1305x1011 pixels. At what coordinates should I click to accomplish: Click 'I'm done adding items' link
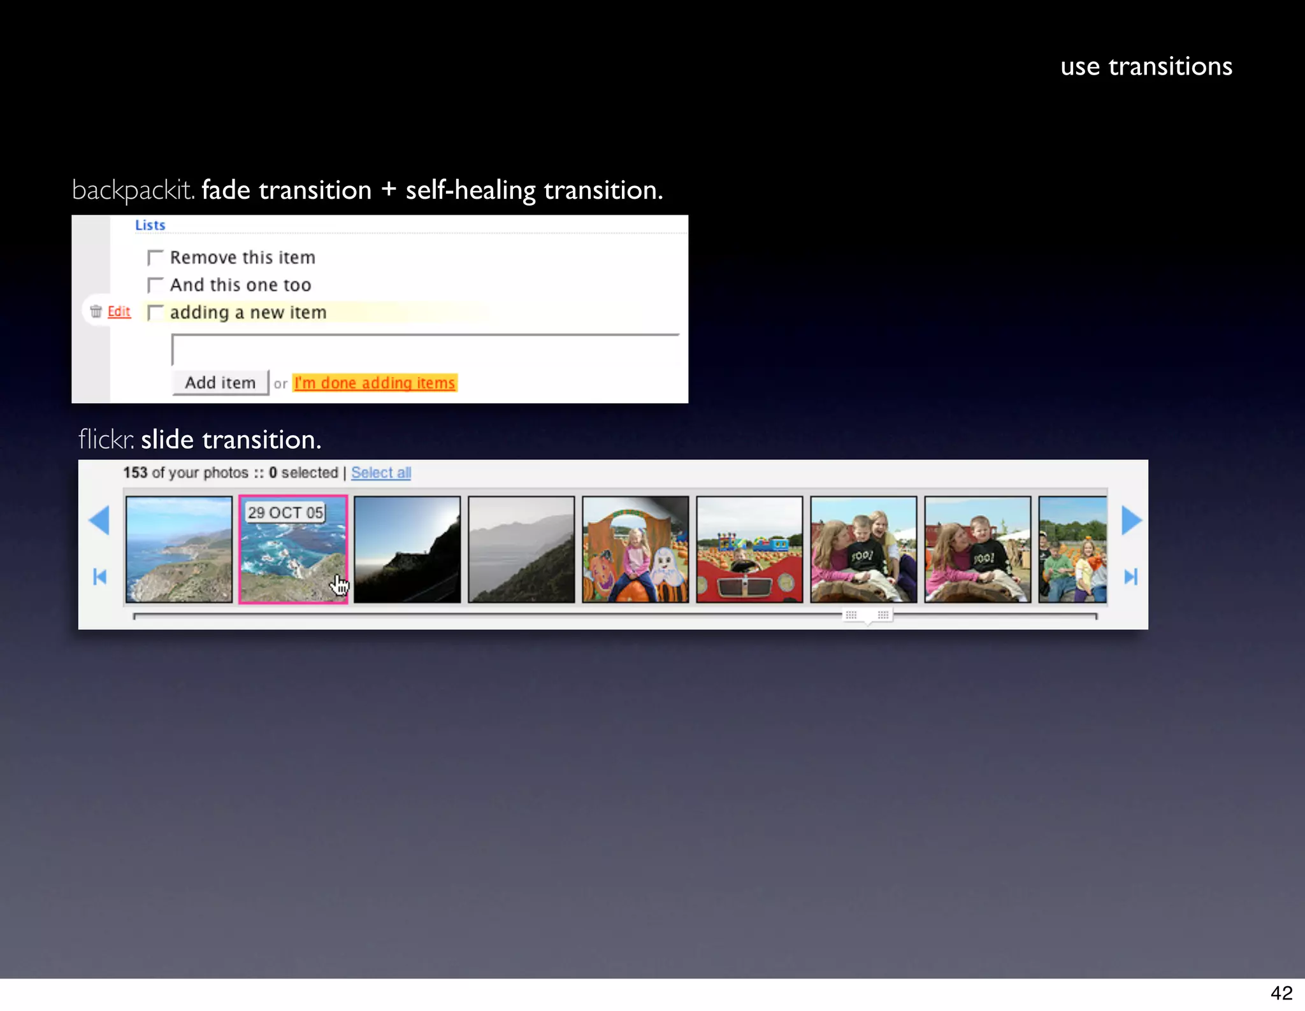(375, 383)
